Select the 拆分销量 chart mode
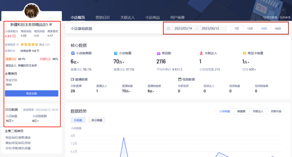 coord(97,120)
